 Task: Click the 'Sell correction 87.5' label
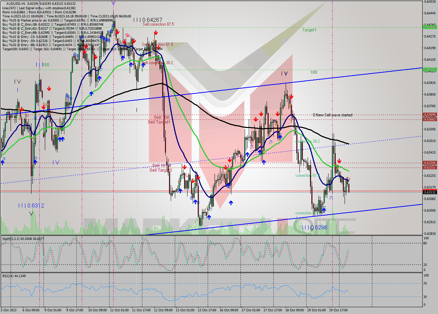coord(158,24)
